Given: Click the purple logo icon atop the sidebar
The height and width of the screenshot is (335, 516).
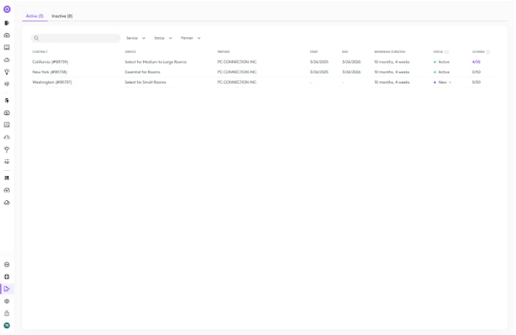Looking at the screenshot, I should coord(7,10).
